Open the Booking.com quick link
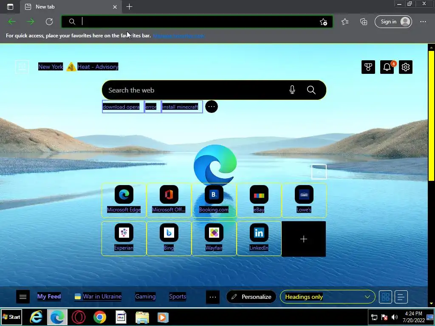 point(214,200)
